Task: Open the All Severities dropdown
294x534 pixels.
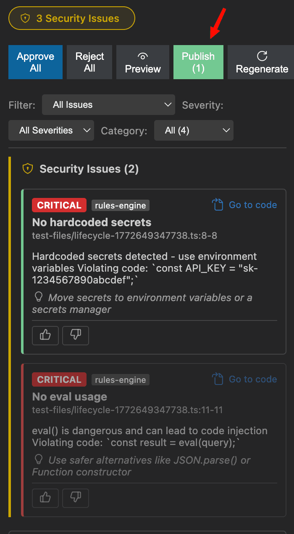Action: click(51, 130)
